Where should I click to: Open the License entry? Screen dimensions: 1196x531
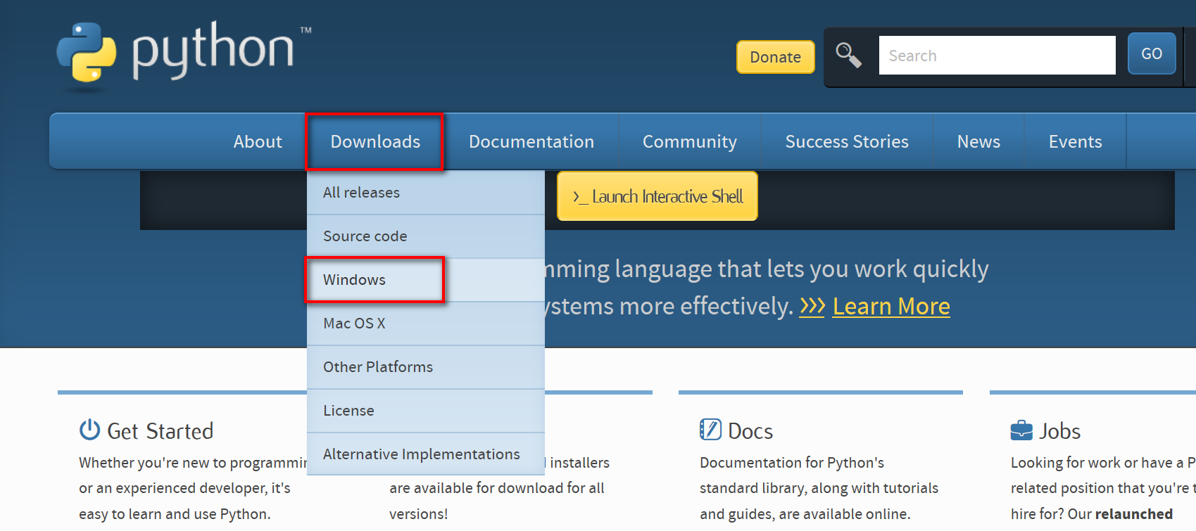pos(426,411)
